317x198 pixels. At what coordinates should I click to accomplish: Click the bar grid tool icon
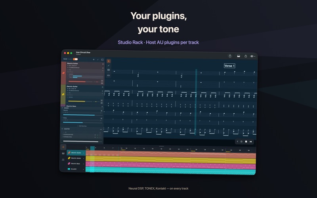pos(109,70)
